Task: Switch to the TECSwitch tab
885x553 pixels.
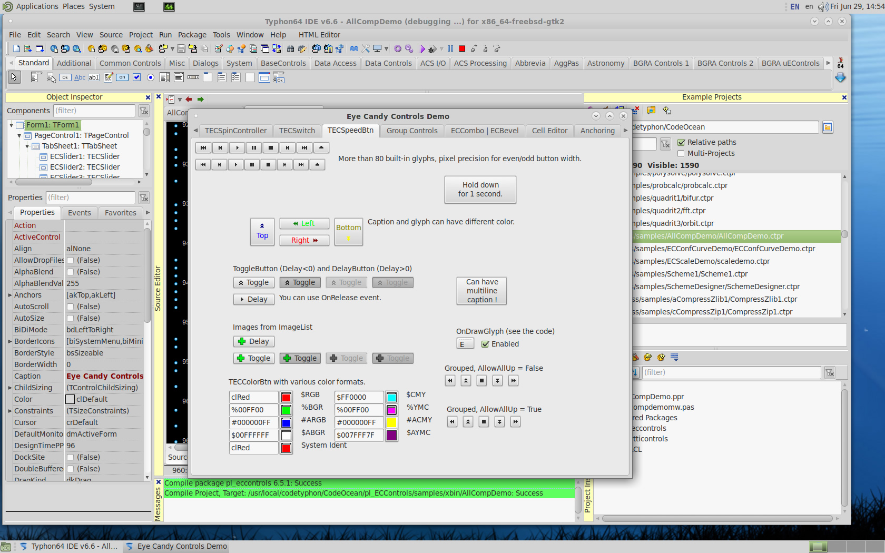Action: click(297, 131)
